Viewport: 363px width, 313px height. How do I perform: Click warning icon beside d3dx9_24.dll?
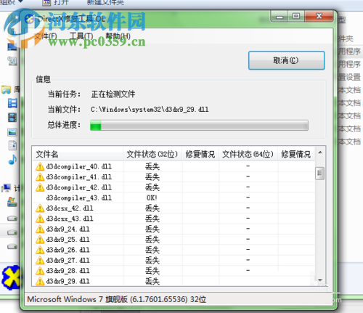tap(40, 229)
